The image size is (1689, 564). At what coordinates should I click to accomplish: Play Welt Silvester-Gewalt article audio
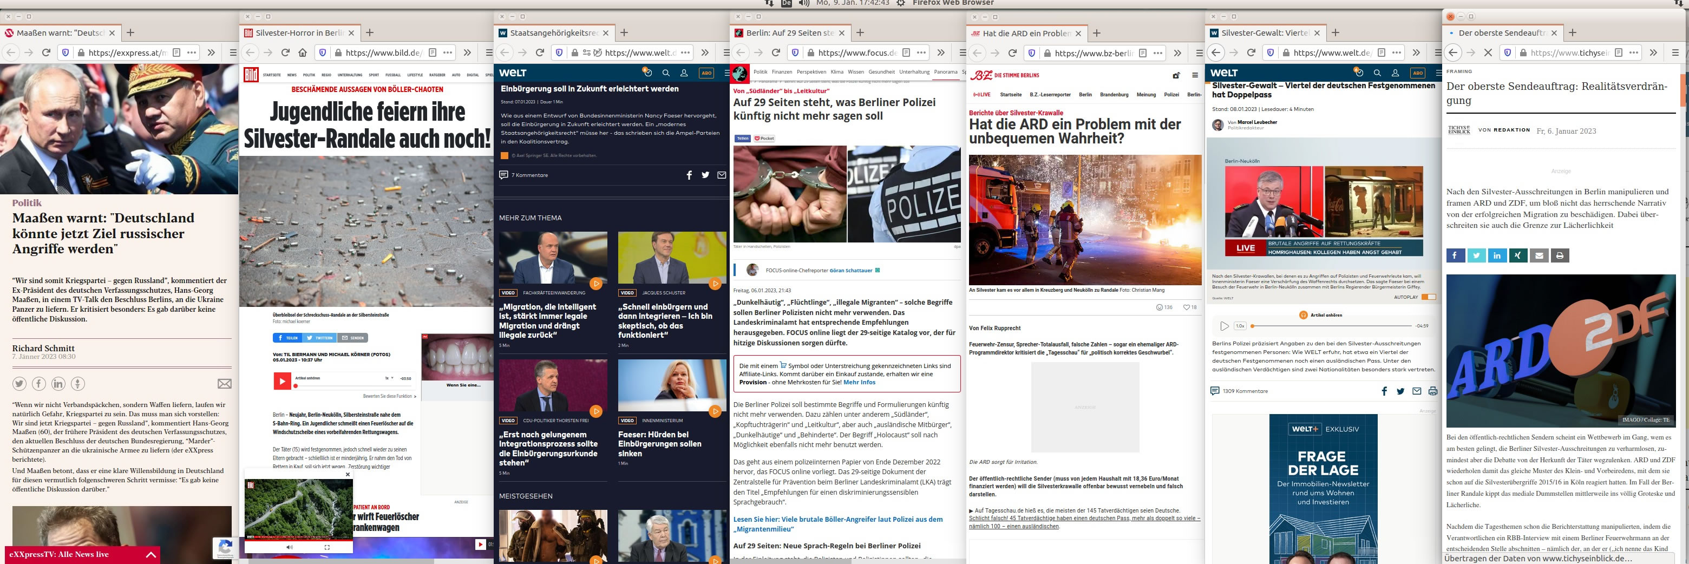(x=1223, y=326)
